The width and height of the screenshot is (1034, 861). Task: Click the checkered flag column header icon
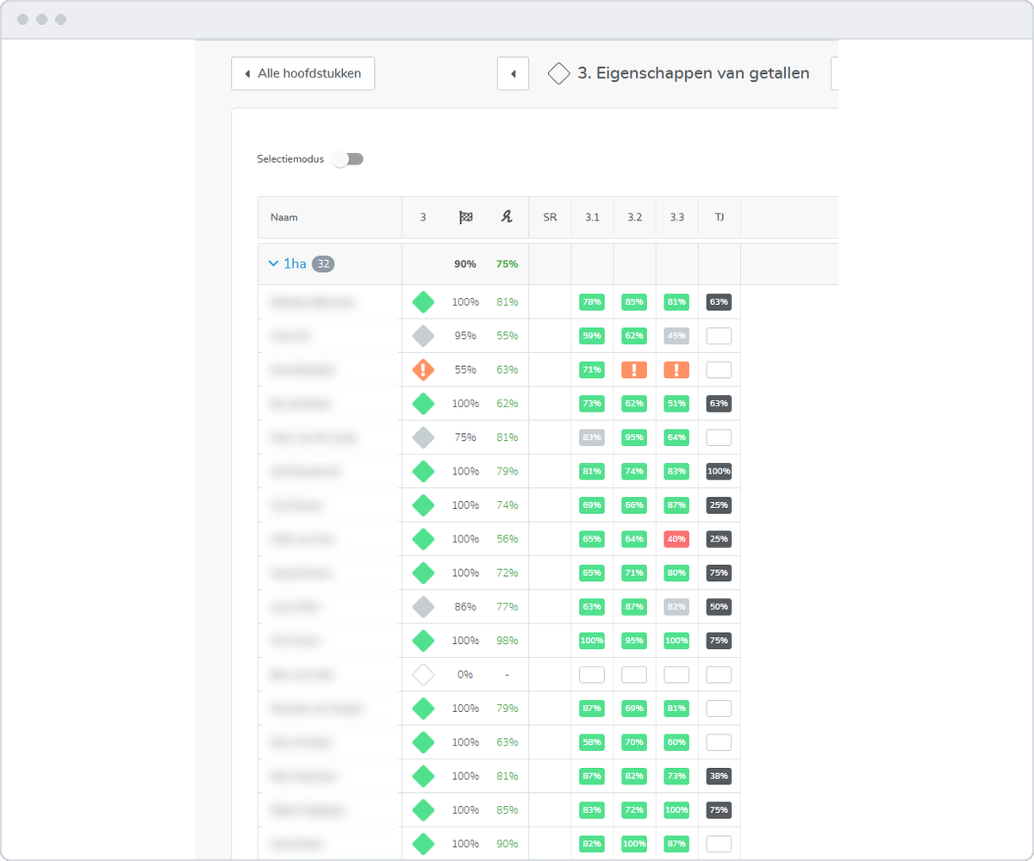[465, 218]
